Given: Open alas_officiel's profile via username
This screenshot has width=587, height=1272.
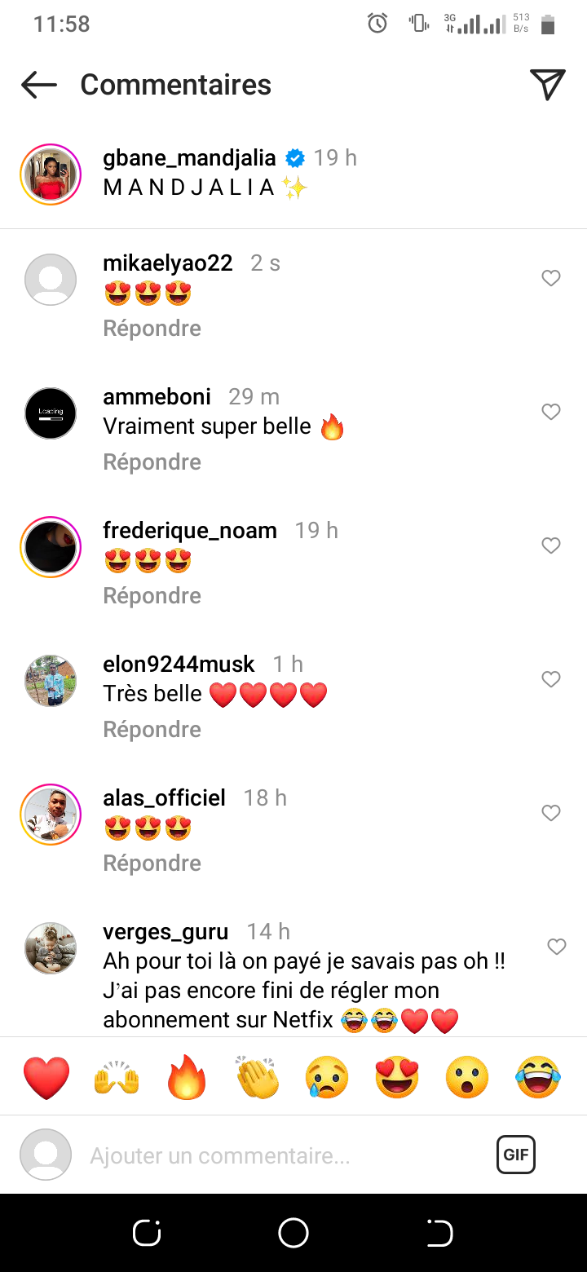Looking at the screenshot, I should pyautogui.click(x=164, y=798).
